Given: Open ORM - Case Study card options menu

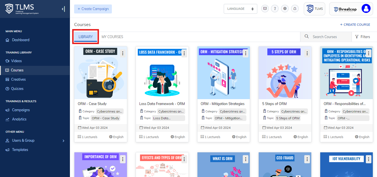Looking at the screenshot, I should 122,53.
